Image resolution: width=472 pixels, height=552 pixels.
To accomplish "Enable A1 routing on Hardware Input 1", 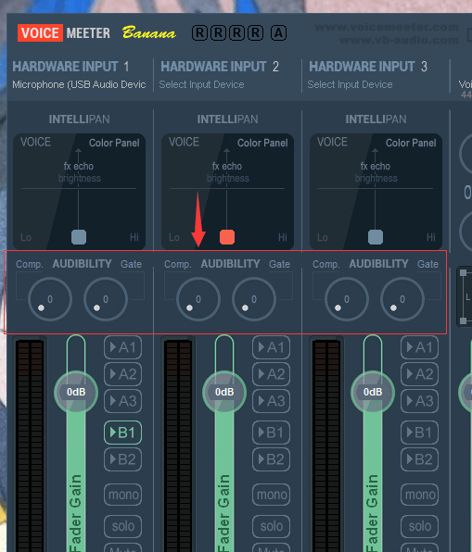I will coord(122,347).
